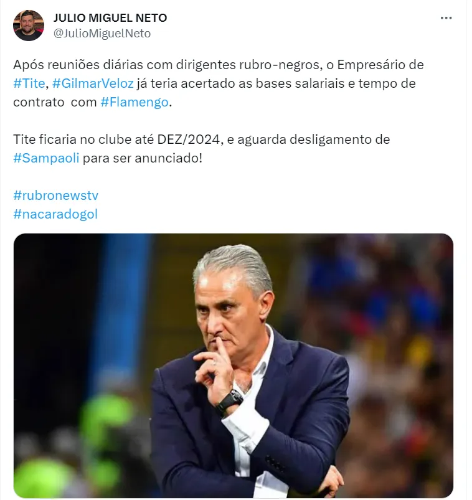Viewport: 472px width, 500px height.
Task: Open the #Flamengo hashtag
Action: [x=135, y=102]
